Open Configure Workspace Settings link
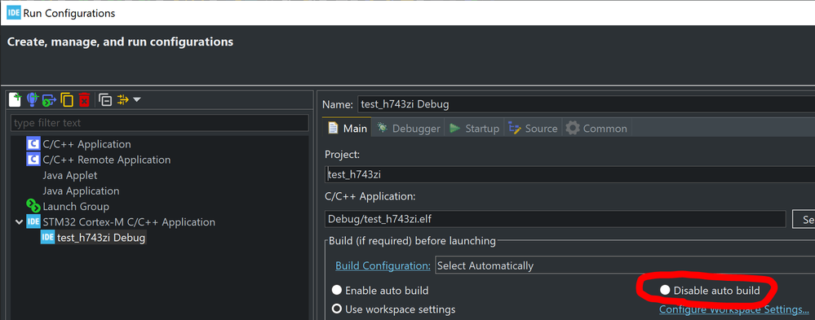815x320 pixels. point(734,309)
